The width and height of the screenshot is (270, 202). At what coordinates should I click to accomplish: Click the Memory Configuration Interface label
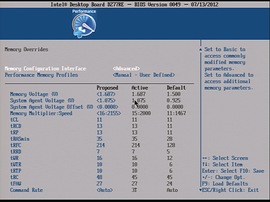[45, 69]
